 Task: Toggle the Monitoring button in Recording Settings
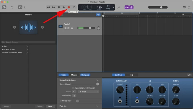point(74,95)
